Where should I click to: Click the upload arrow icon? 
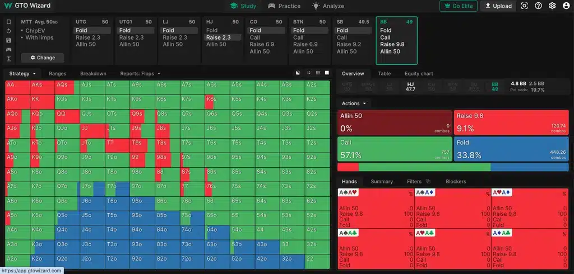click(488, 6)
